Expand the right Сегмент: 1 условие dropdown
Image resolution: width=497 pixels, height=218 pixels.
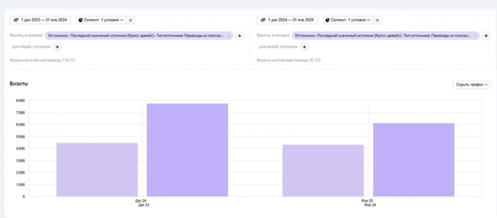point(348,20)
